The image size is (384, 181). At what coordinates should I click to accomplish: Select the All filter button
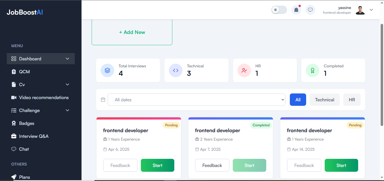coord(298,100)
